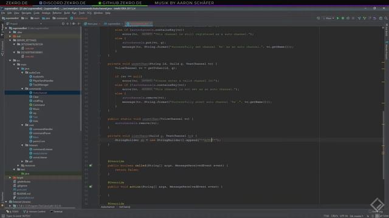Click the override gutter icon beside action method
The image size is (389, 218).
click(x=91, y=187)
